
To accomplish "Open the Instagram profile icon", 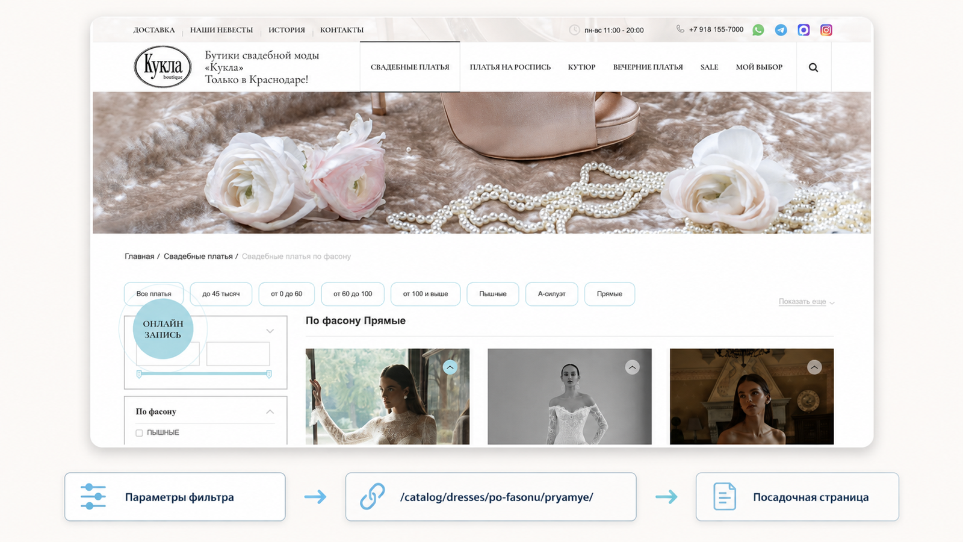I will pos(826,30).
